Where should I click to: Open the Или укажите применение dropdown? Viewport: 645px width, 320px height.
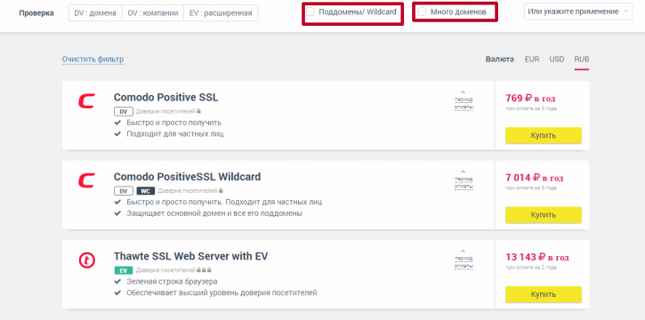[x=578, y=12]
